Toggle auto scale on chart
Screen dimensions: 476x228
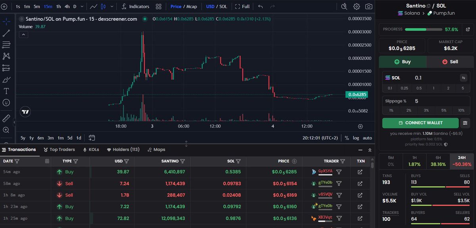[x=367, y=138]
